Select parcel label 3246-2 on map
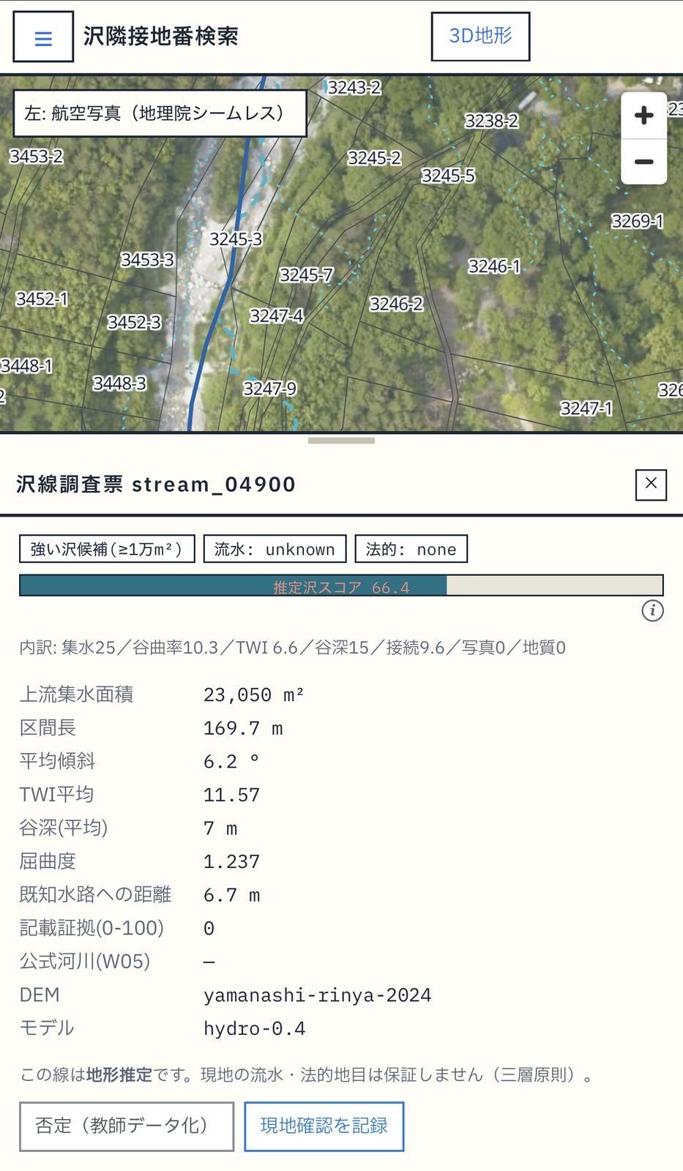 click(396, 304)
